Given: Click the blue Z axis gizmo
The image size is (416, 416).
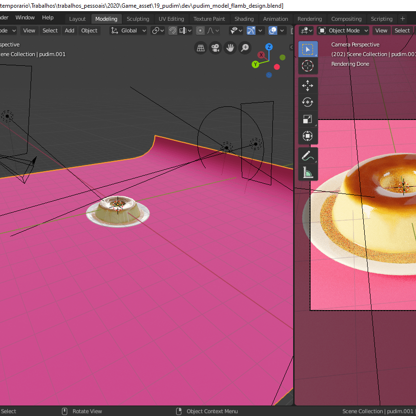Looking at the screenshot, I should click(x=269, y=47).
